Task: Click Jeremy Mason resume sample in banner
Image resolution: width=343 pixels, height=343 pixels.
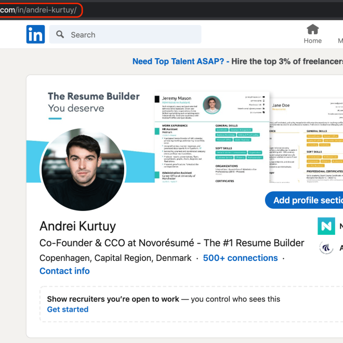Action: (212, 137)
